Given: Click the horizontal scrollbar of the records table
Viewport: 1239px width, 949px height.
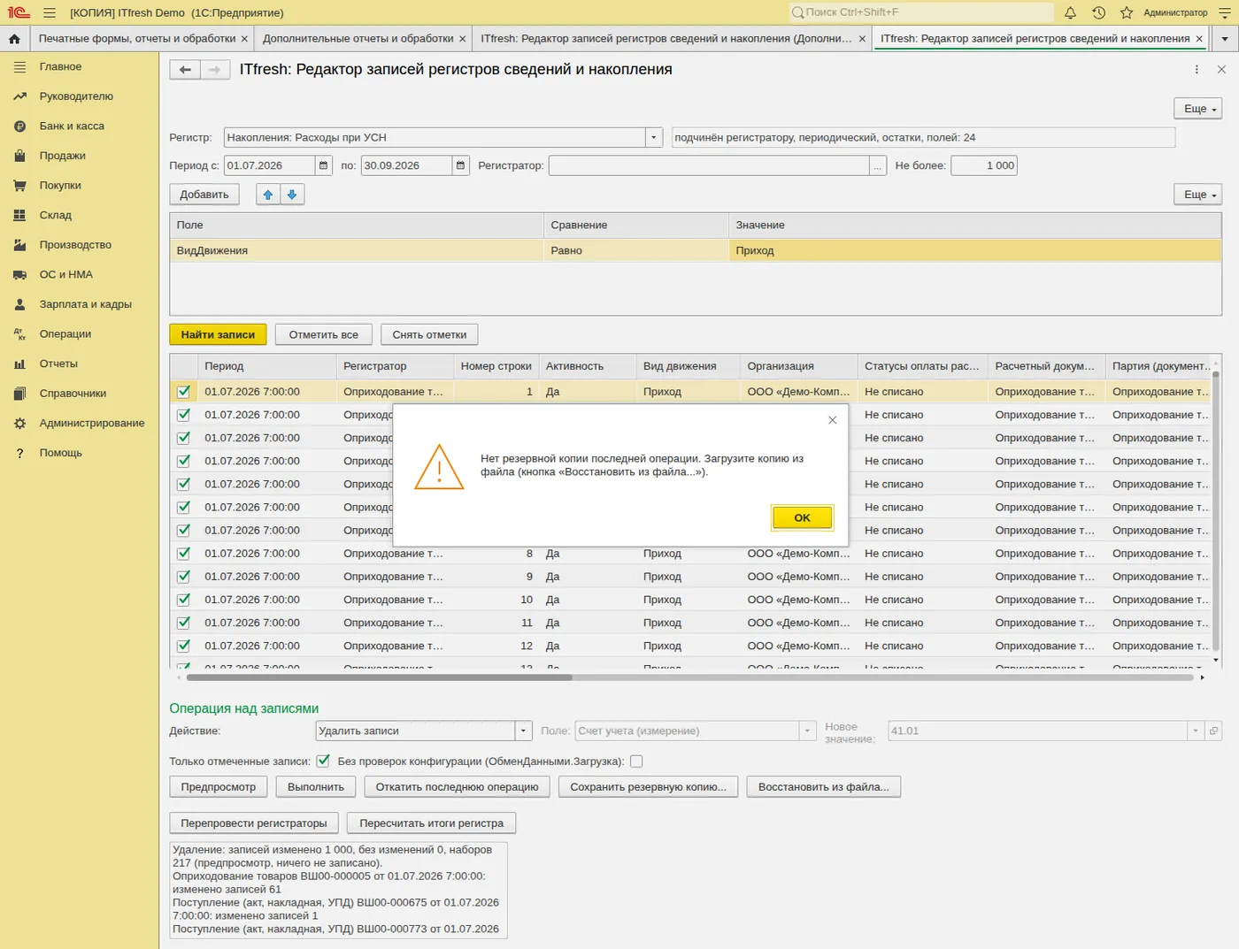Looking at the screenshot, I should click(x=380, y=677).
